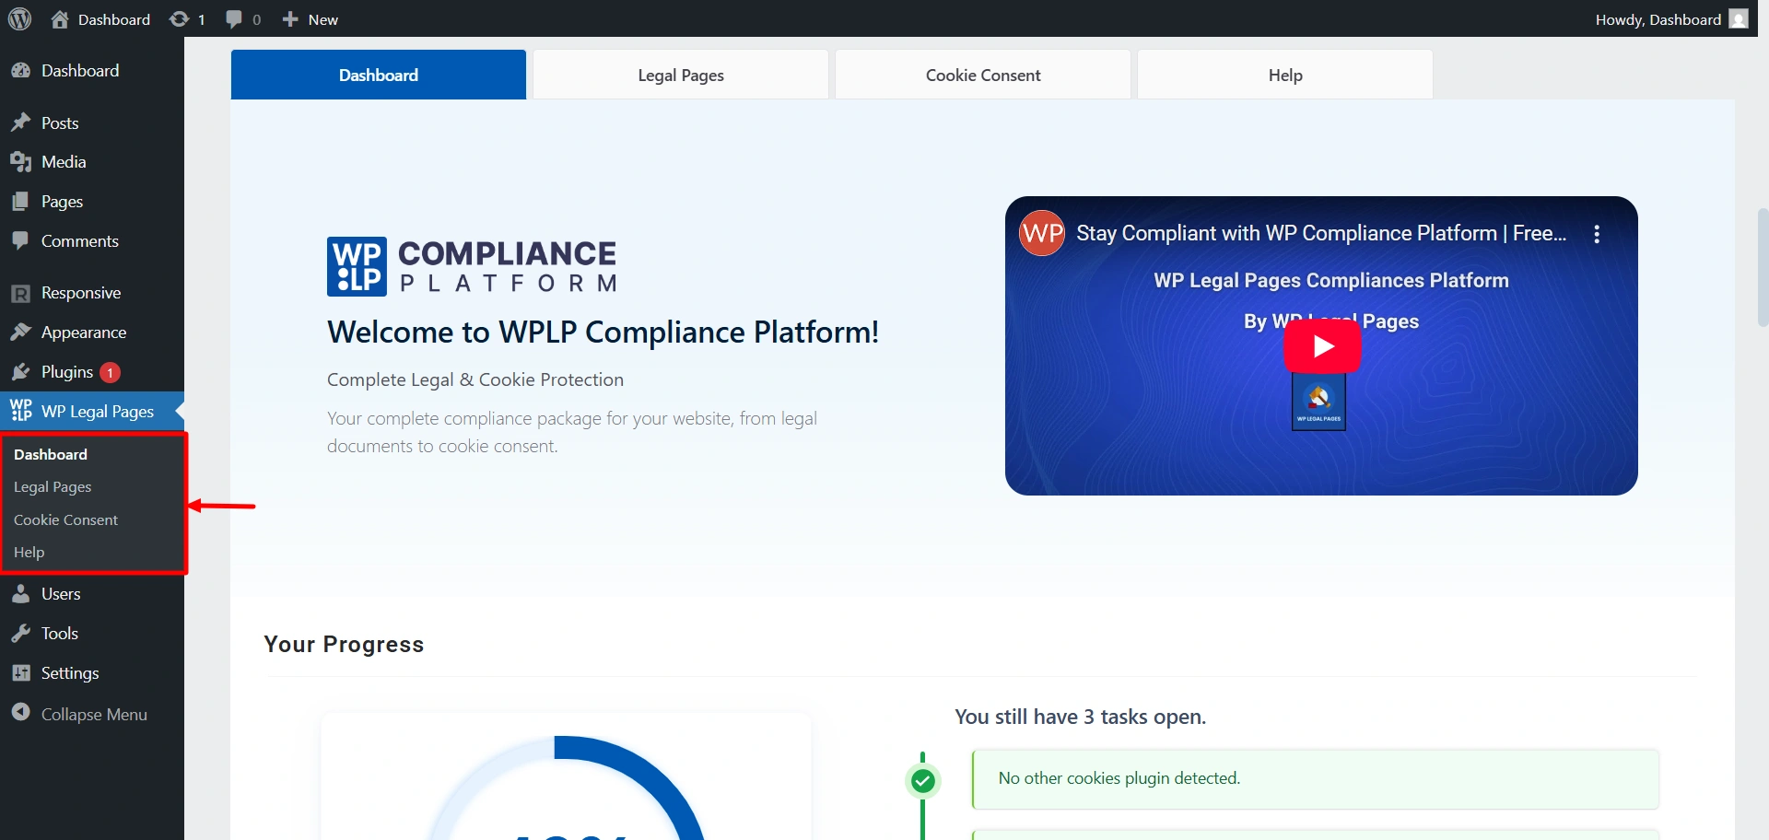This screenshot has width=1769, height=840.
Task: Click the 'No other cookies plugin detected.' notice
Action: coord(1316,779)
